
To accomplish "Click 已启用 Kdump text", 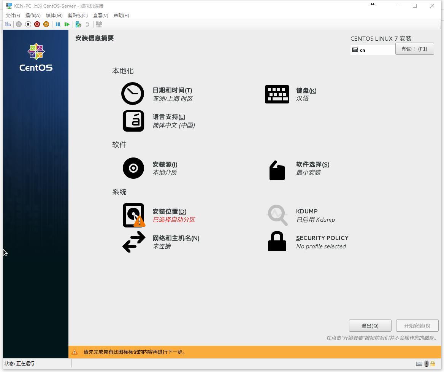I will 316,220.
